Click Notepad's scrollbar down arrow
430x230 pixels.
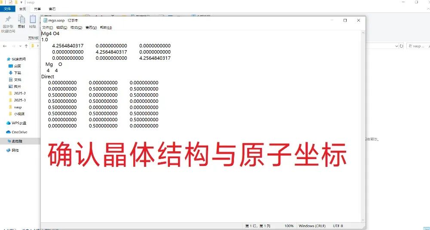tap(363, 220)
